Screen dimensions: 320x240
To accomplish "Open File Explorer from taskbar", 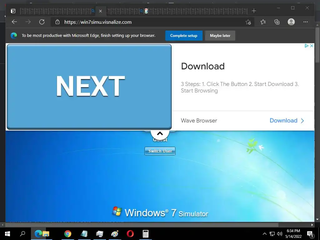I will pyautogui.click(x=46, y=234).
